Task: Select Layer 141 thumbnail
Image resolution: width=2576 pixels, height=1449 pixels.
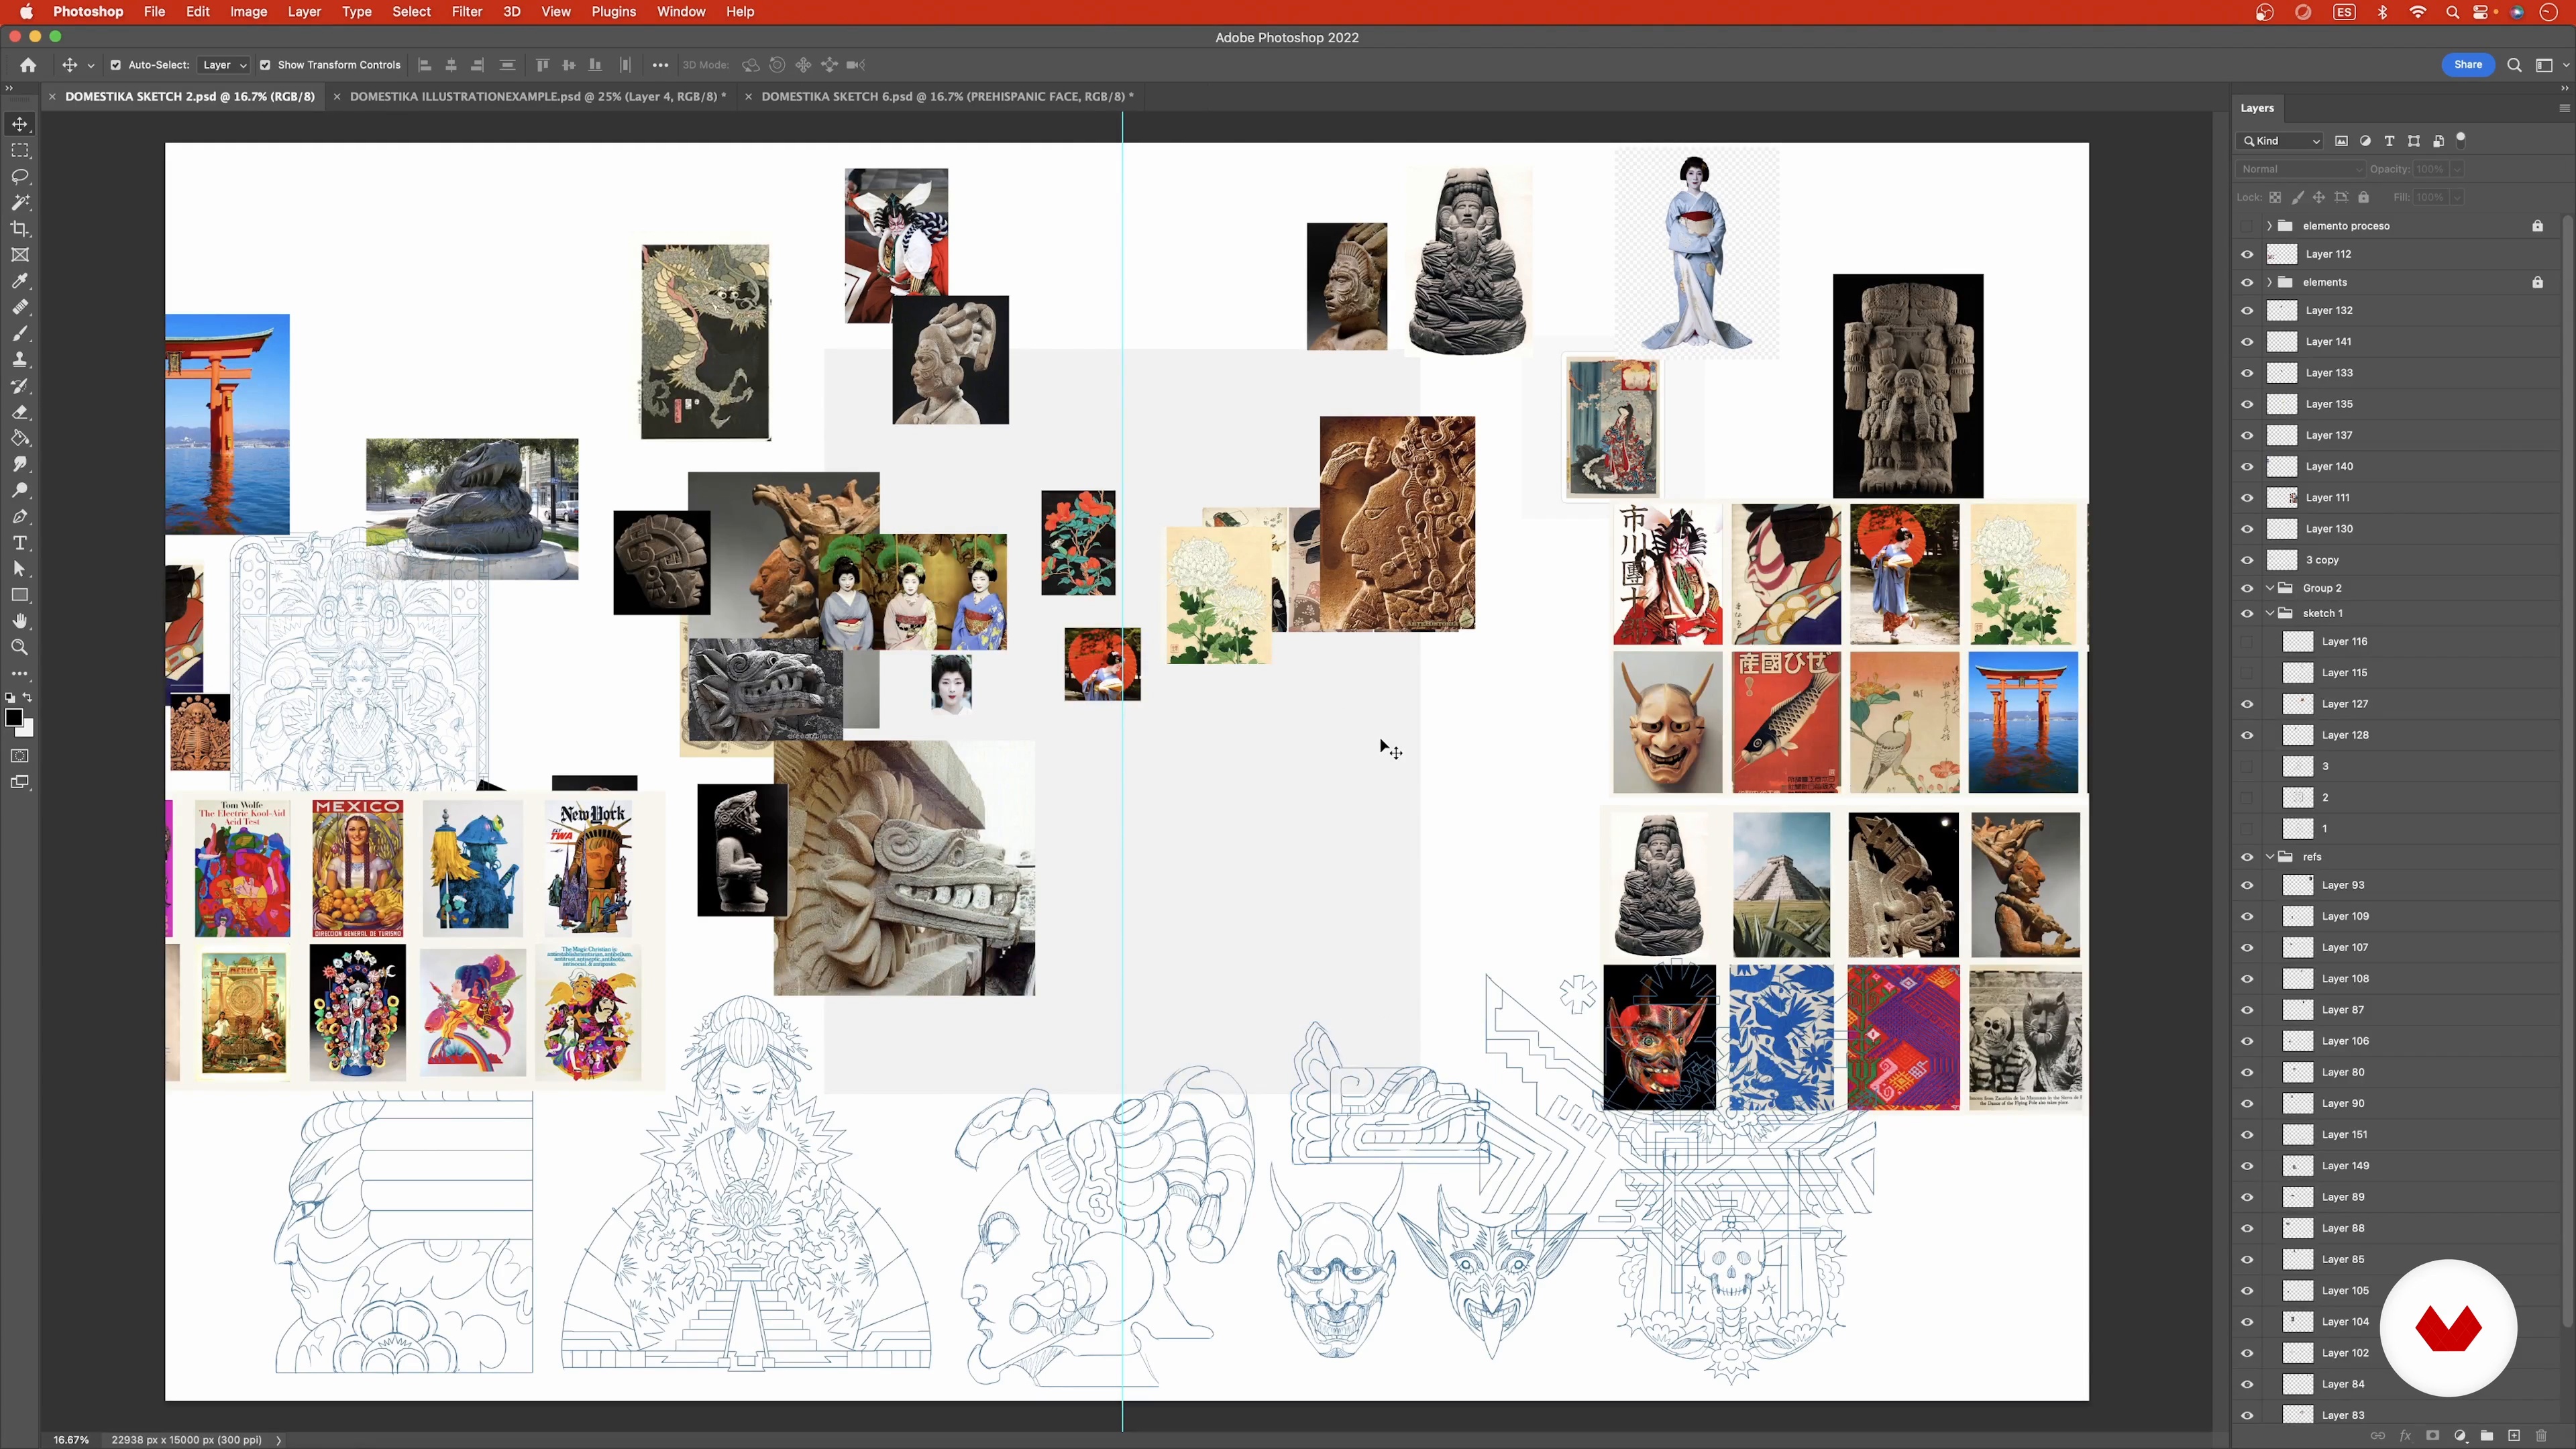Action: pyautogui.click(x=2281, y=342)
